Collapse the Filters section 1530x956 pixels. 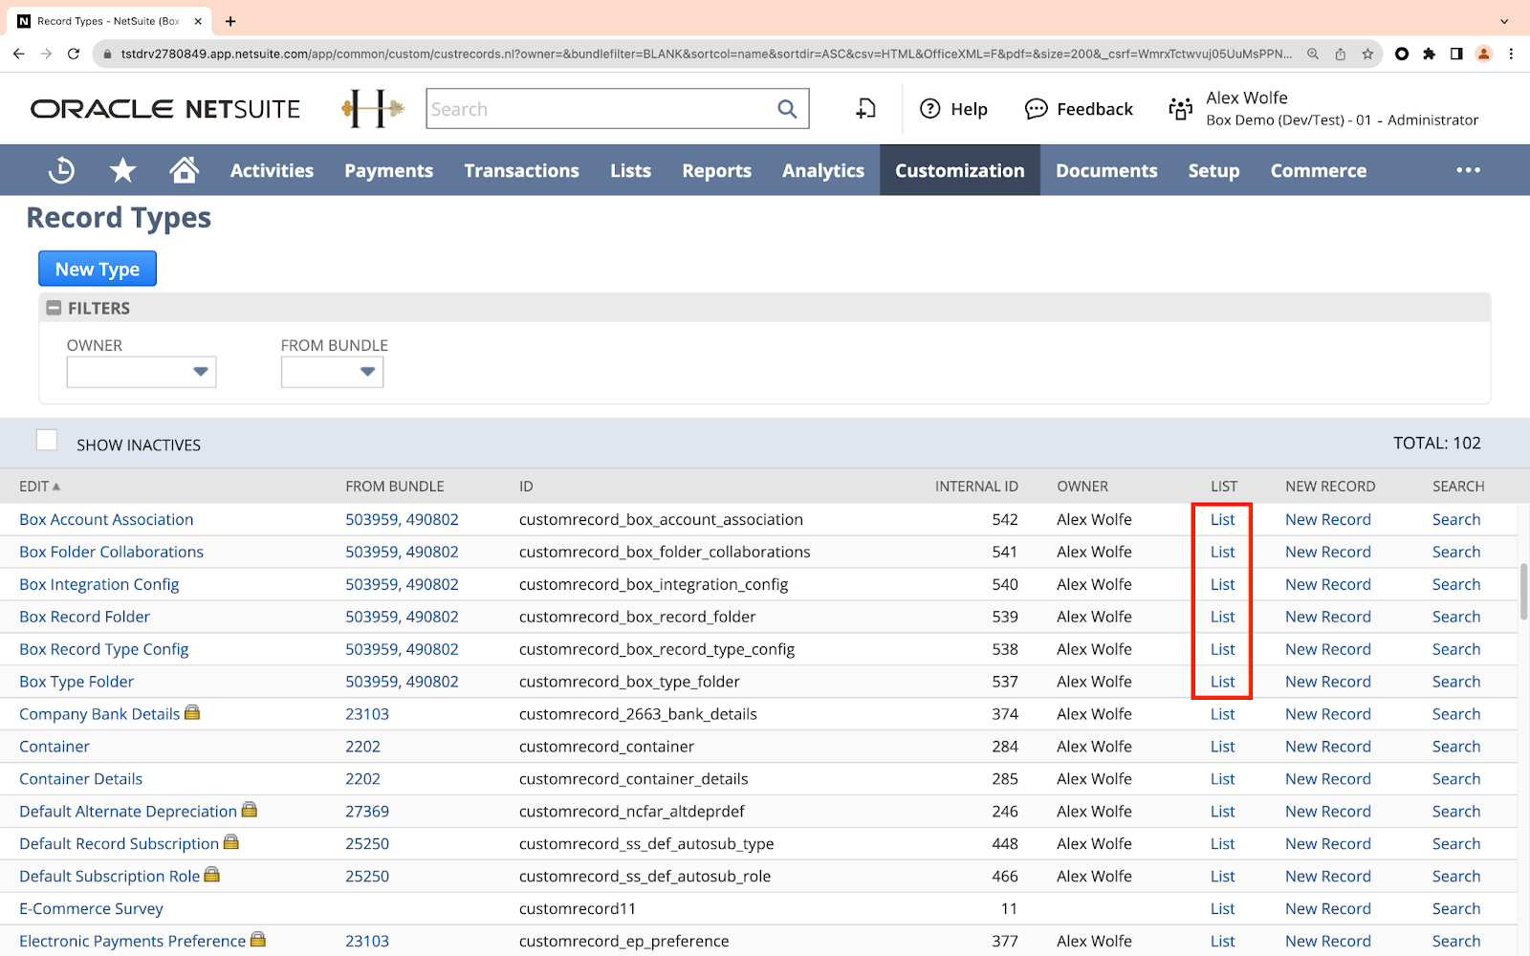pos(55,308)
